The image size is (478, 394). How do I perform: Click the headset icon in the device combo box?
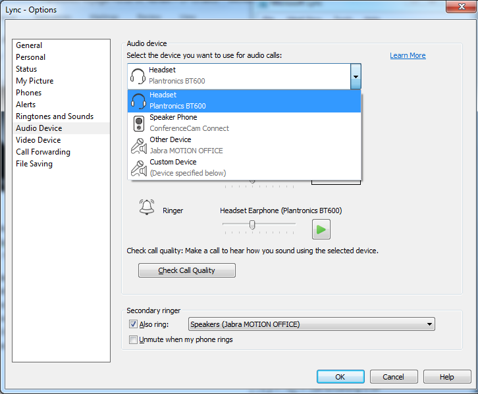tap(138, 76)
